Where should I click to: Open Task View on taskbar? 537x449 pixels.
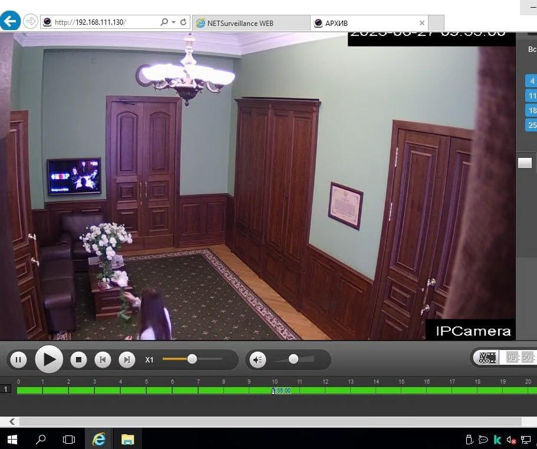tap(69, 440)
